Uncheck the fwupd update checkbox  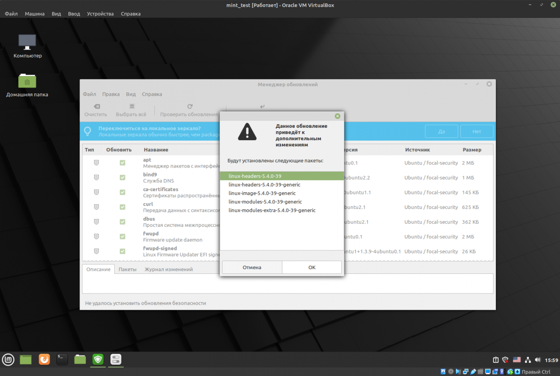click(122, 237)
